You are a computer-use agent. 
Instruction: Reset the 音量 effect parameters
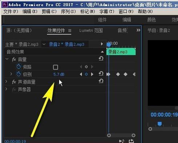coord(101,59)
